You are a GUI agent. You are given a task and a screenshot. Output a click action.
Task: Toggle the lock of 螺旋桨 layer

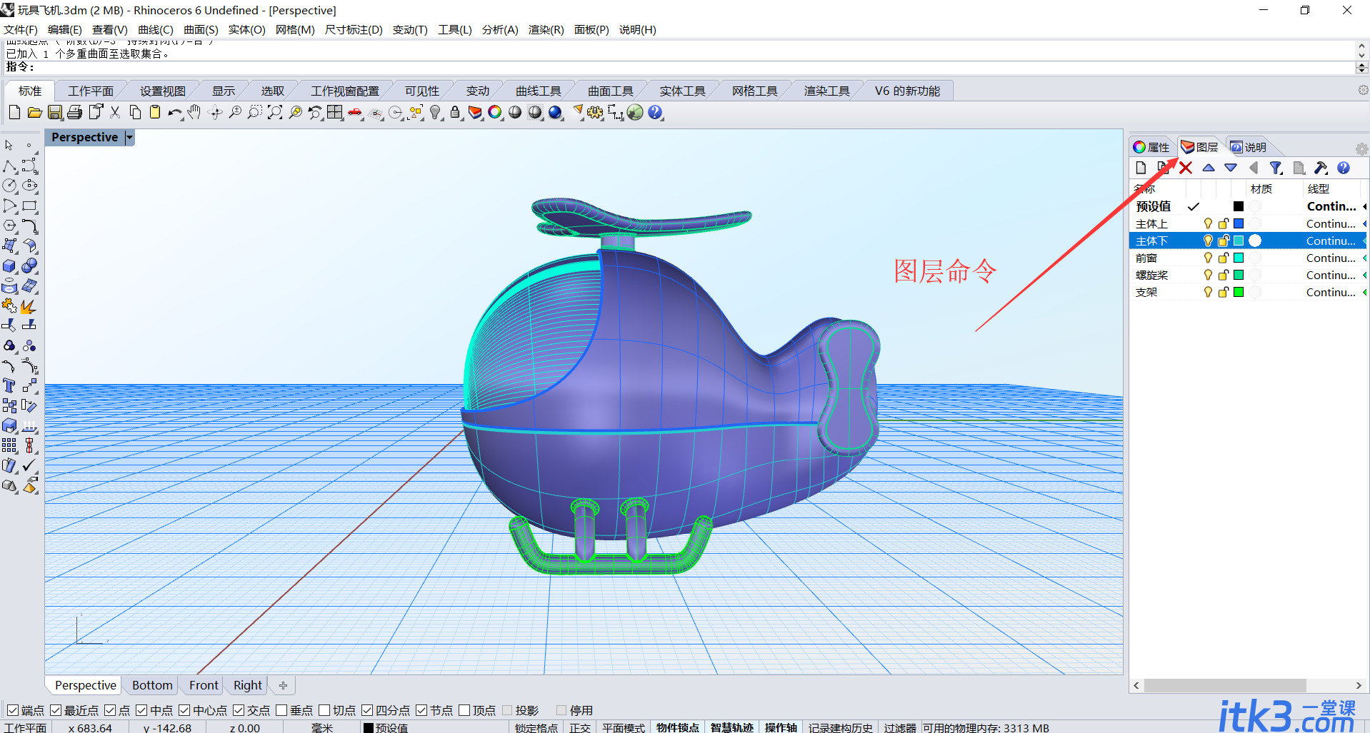(1223, 275)
